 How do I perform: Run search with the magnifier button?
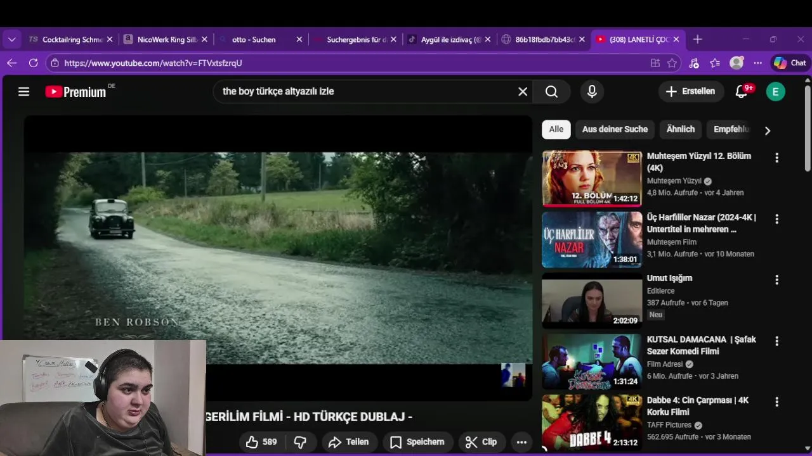coord(551,92)
